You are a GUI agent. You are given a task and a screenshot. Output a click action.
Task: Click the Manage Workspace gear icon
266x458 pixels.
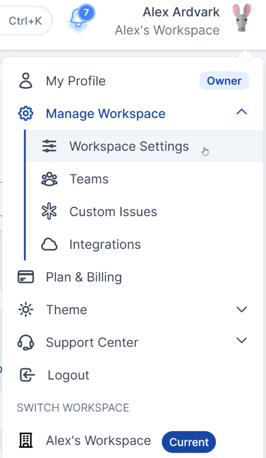tap(26, 114)
